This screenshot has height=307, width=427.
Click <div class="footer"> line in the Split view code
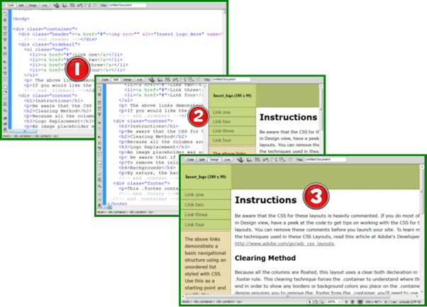141,183
